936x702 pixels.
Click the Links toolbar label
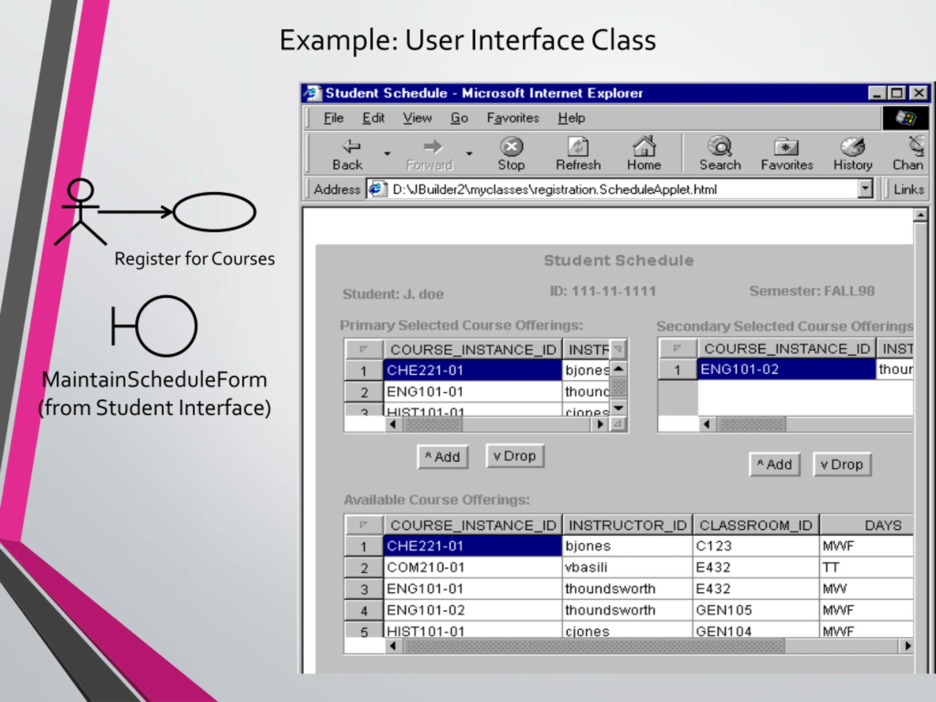coord(909,189)
